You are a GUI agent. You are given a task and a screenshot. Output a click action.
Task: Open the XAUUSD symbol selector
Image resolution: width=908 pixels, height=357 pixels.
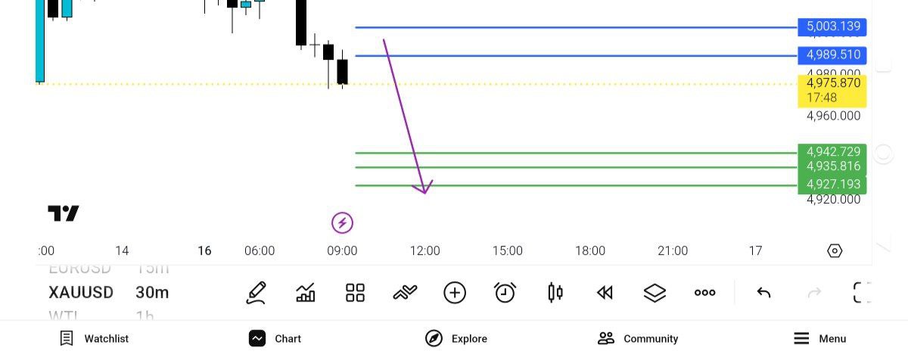point(81,293)
